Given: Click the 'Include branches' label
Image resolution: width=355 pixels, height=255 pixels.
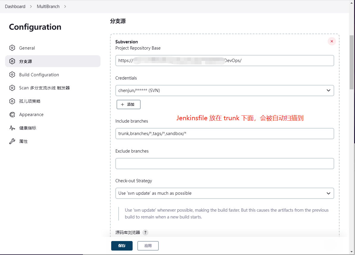Looking at the screenshot, I should 131,121.
